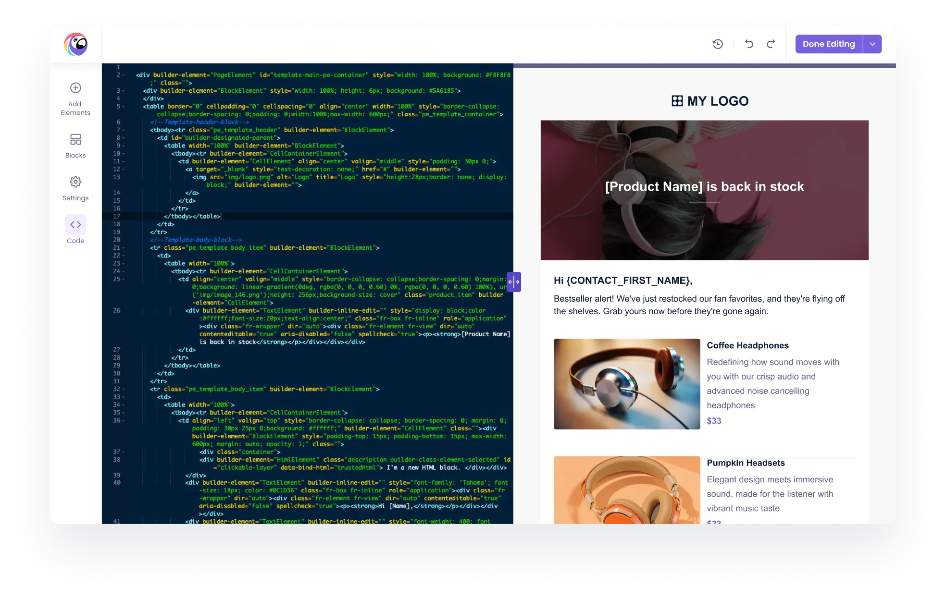946x599 pixels.
Task: Collapse code fold at line 2
Action: (x=124, y=75)
